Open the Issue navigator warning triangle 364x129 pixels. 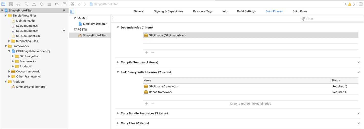(34, 4)
